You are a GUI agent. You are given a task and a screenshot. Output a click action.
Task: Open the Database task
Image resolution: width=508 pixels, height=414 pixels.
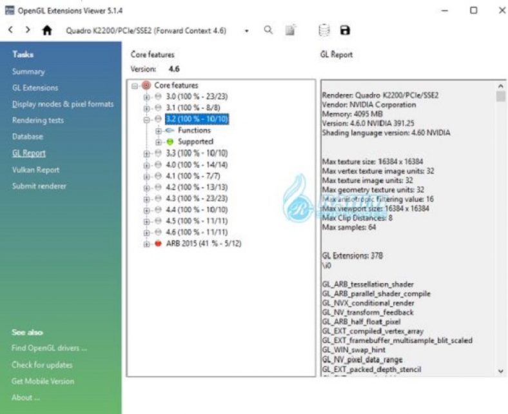coord(28,137)
